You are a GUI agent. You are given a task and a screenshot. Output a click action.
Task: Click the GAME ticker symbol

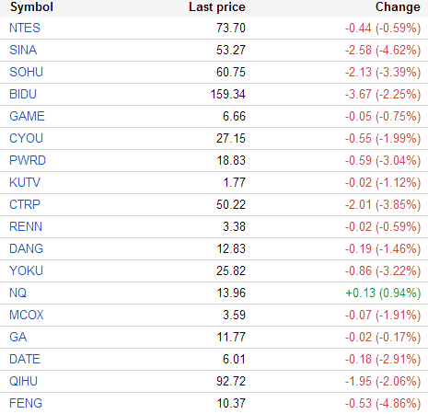pos(27,116)
